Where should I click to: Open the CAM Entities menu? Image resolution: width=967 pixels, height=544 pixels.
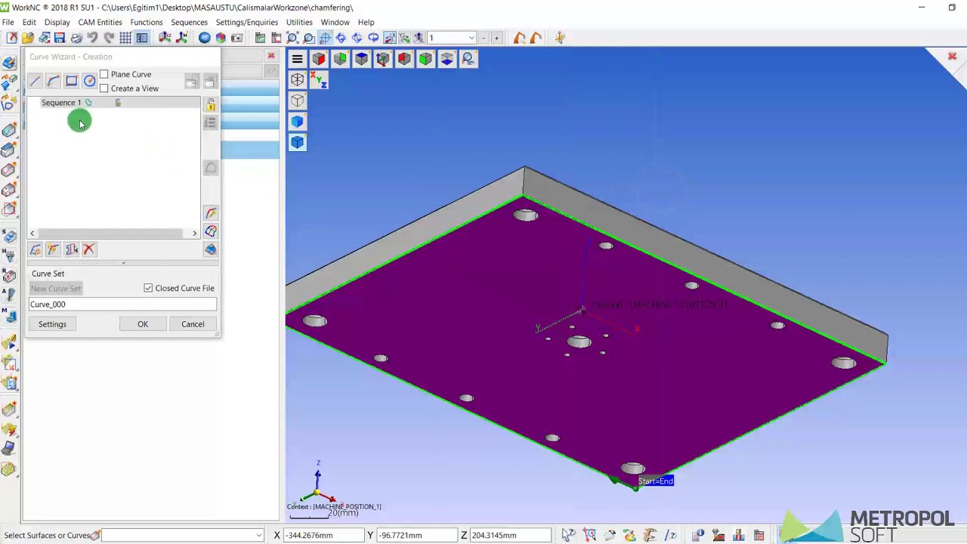click(x=100, y=22)
